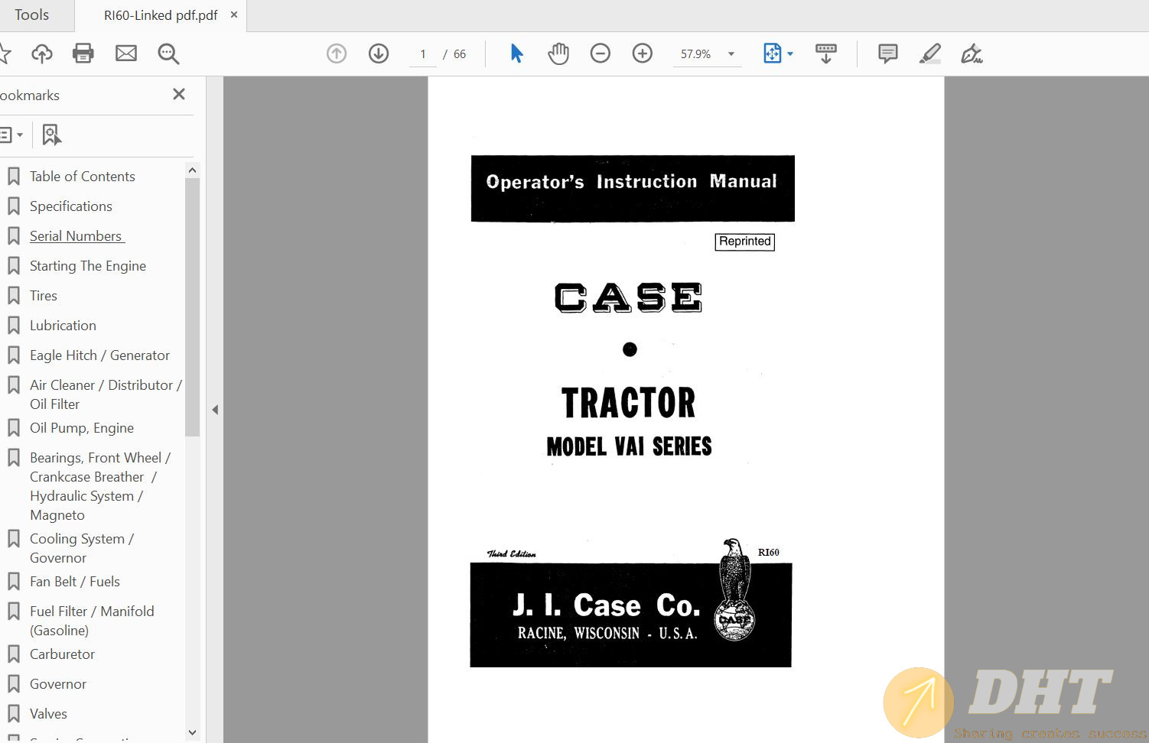The height and width of the screenshot is (743, 1149).
Task: Collapse the navigation pane with the arrow
Action: 215,410
